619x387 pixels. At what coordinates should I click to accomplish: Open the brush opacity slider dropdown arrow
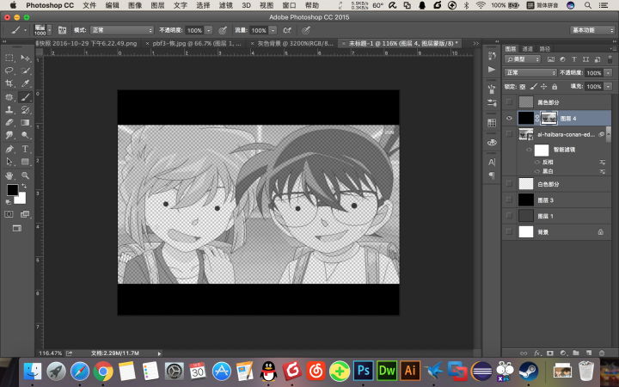pos(209,30)
